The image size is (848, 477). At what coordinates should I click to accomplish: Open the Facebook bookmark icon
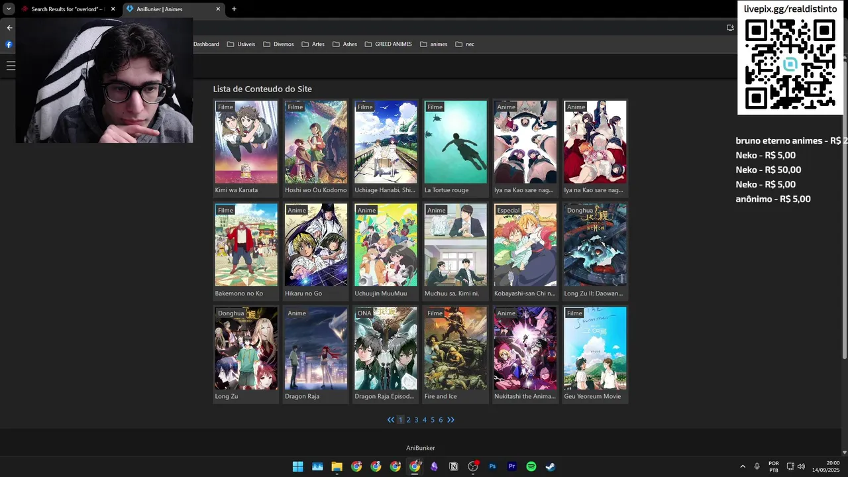tap(9, 44)
